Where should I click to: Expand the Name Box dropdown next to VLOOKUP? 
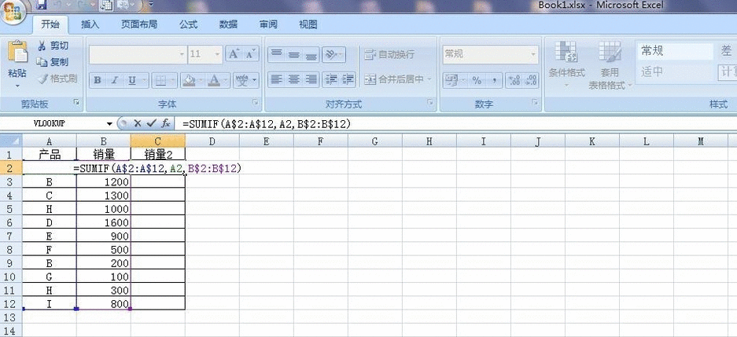point(109,124)
